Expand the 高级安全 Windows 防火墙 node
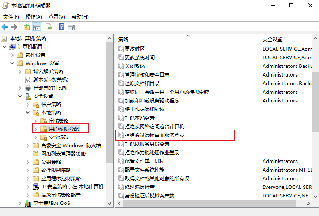 28,146
